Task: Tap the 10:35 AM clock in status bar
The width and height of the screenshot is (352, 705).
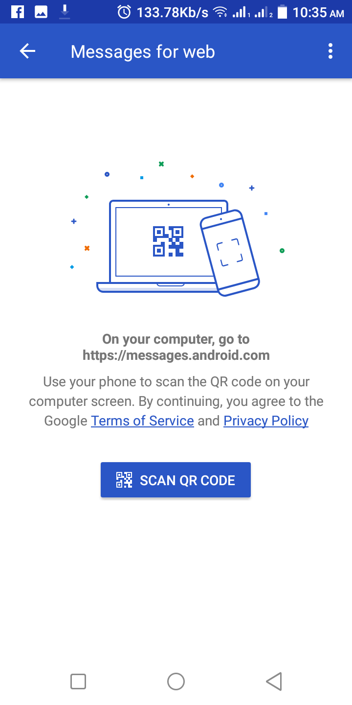Action: tap(318, 12)
